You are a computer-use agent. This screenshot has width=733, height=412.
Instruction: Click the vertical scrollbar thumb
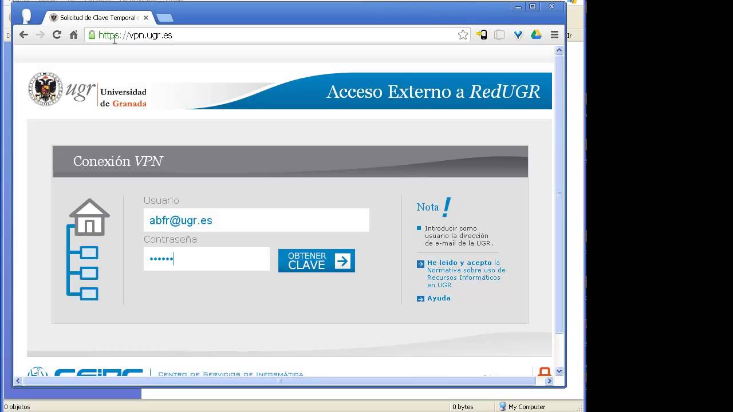click(x=559, y=195)
